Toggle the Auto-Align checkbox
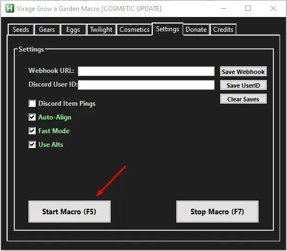Viewport: 287px width, 251px height. point(32,117)
